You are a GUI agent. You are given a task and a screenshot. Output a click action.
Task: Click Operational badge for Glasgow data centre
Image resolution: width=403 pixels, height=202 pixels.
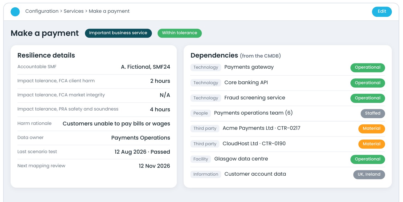click(368, 159)
